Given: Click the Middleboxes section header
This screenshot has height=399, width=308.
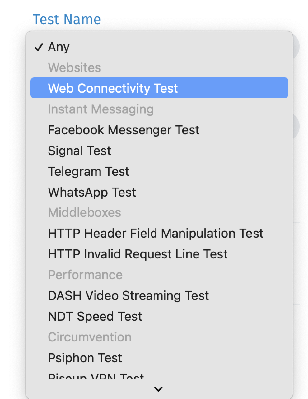Looking at the screenshot, I should [84, 213].
